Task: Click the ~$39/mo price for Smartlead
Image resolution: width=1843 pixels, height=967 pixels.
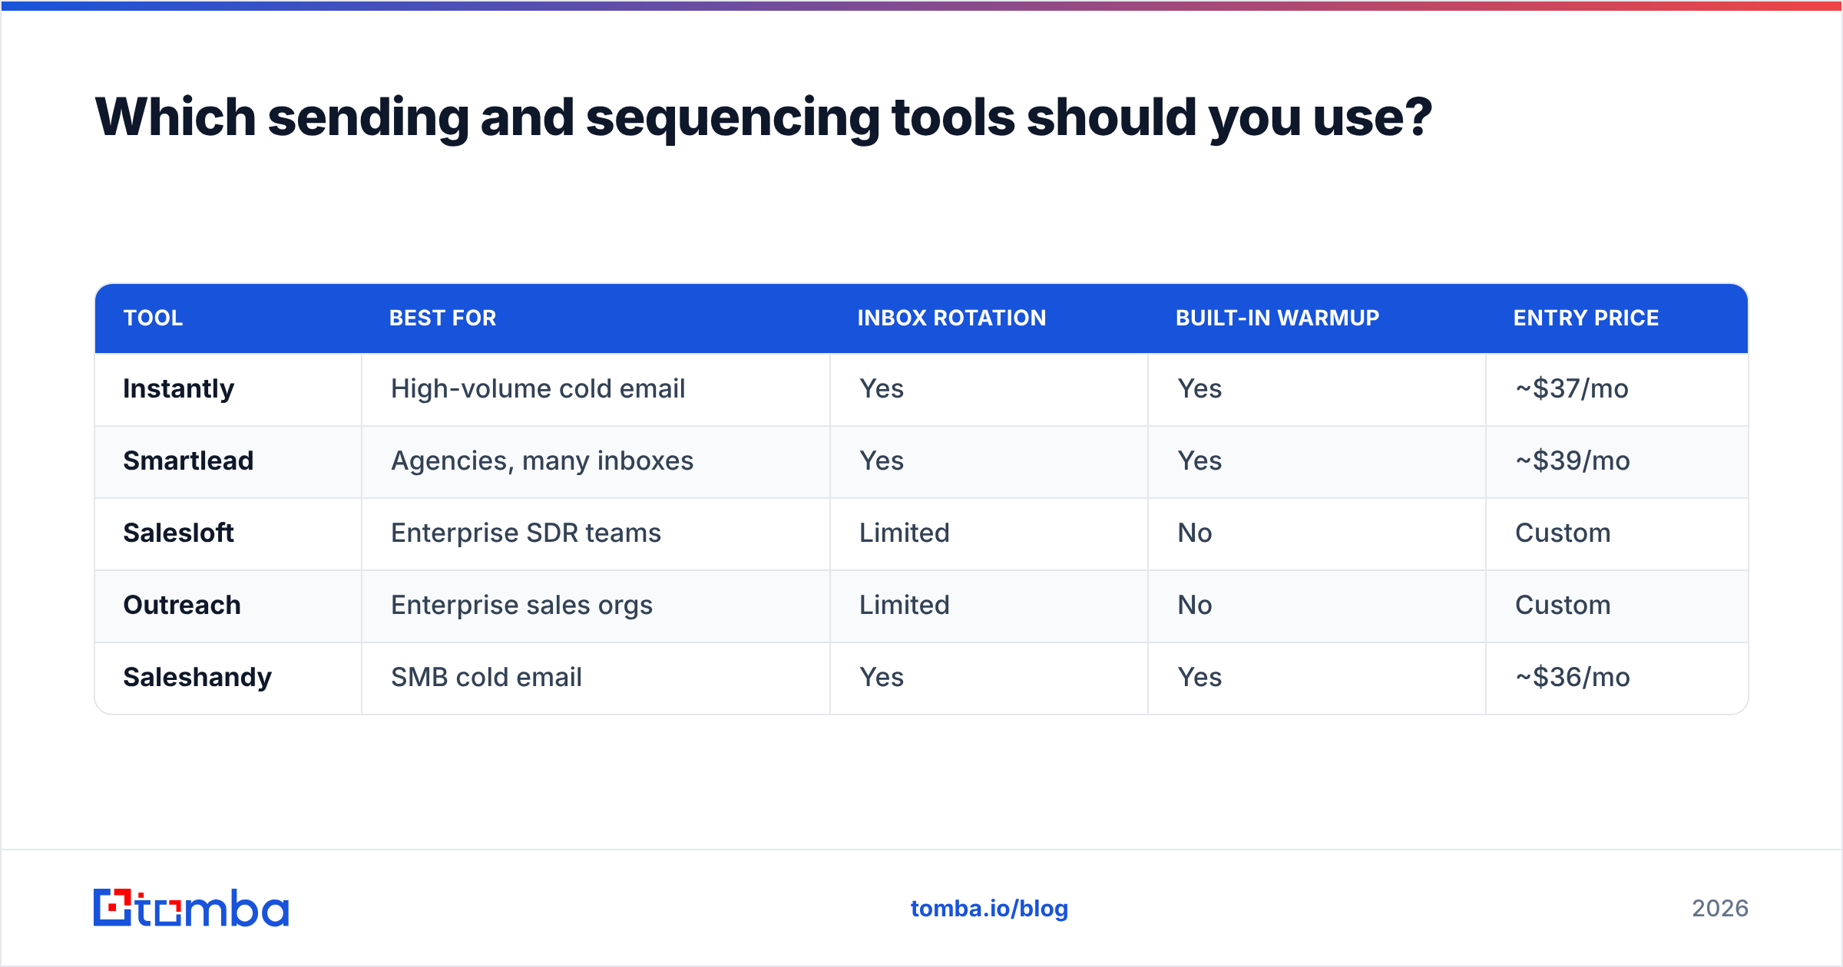Action: click(x=1572, y=461)
